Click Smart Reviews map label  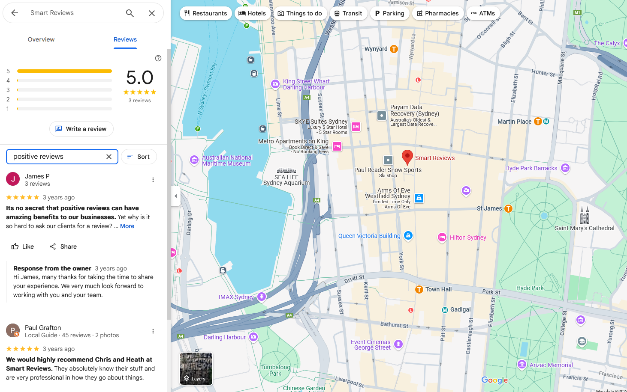[435, 158]
